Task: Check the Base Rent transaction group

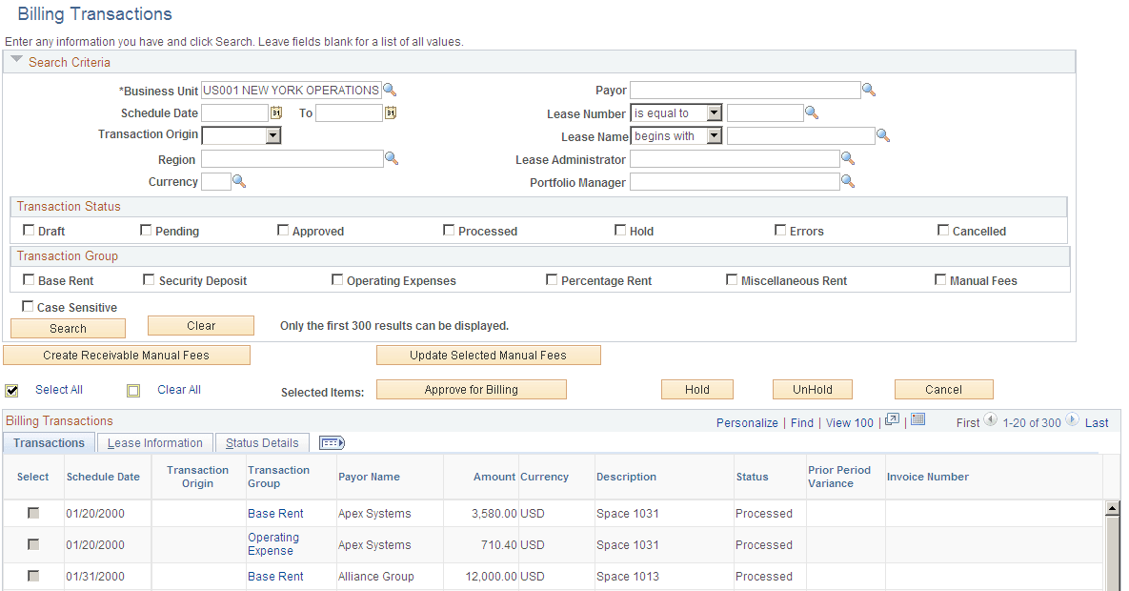Action: tap(29, 279)
